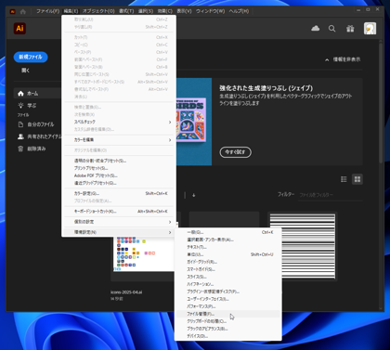The height and width of the screenshot is (350, 390).
Task: Open 自分のファイル in the sidebar
Action: click(36, 124)
